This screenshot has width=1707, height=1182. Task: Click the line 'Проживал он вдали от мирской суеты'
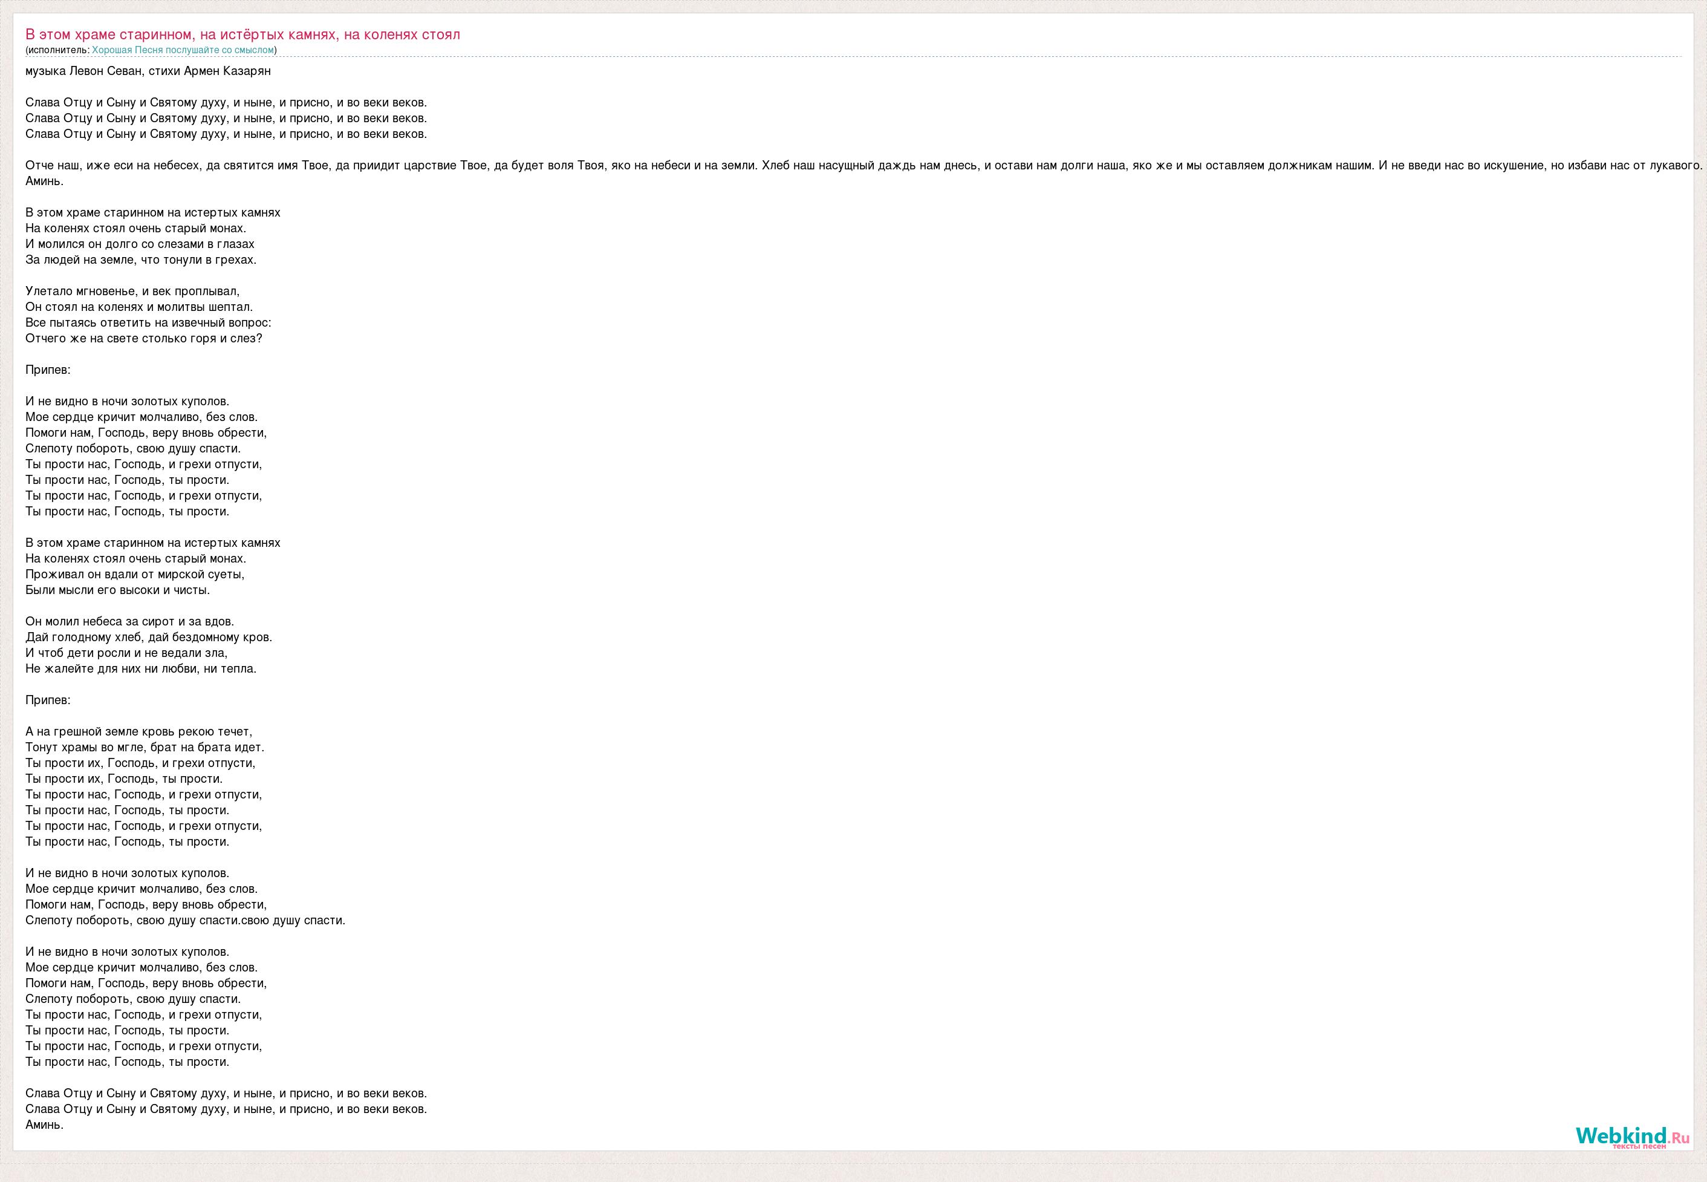pyautogui.click(x=135, y=575)
